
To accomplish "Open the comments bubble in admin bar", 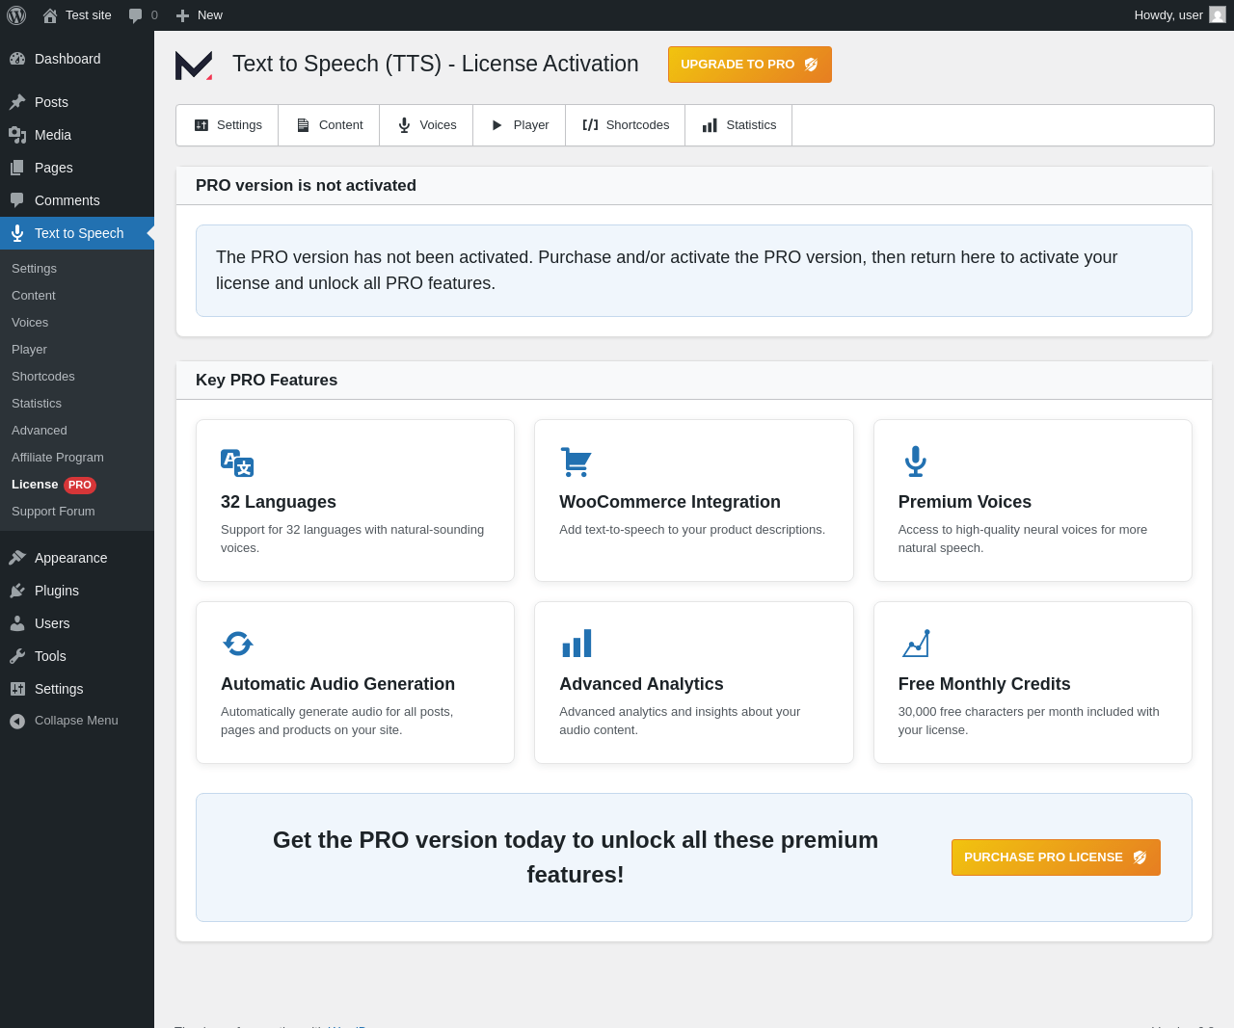I will (x=136, y=15).
